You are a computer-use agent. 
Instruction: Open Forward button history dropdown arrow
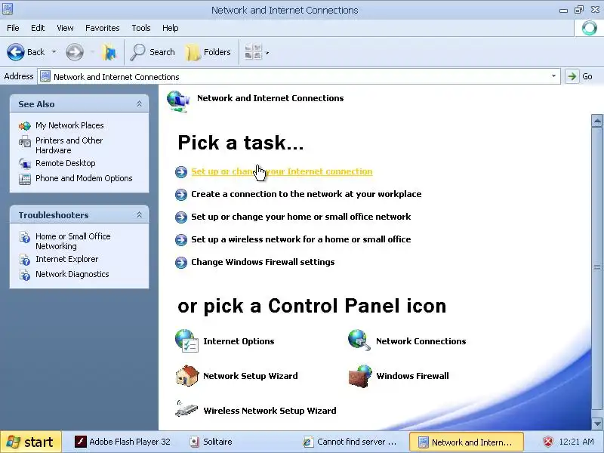click(92, 52)
